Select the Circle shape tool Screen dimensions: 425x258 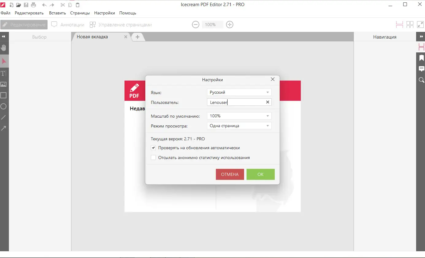click(x=4, y=106)
